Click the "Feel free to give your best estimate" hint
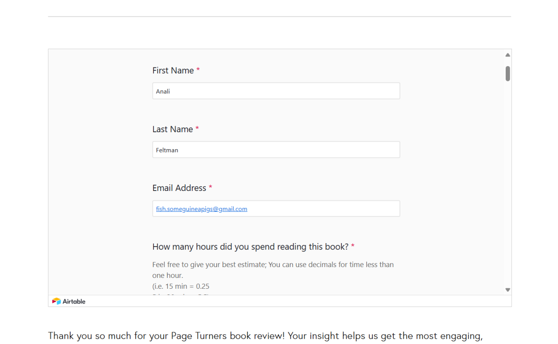 pyautogui.click(x=272, y=264)
